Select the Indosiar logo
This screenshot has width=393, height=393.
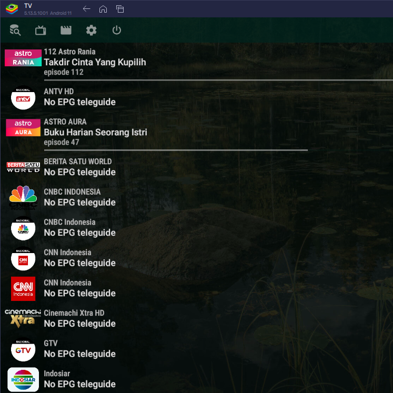(x=23, y=380)
